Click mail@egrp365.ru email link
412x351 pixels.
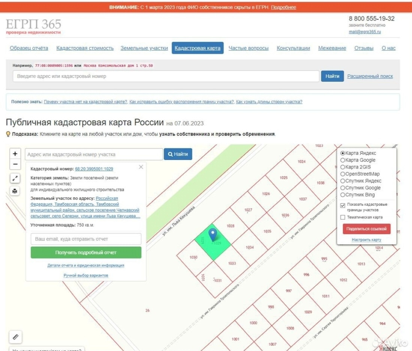pos(365,32)
